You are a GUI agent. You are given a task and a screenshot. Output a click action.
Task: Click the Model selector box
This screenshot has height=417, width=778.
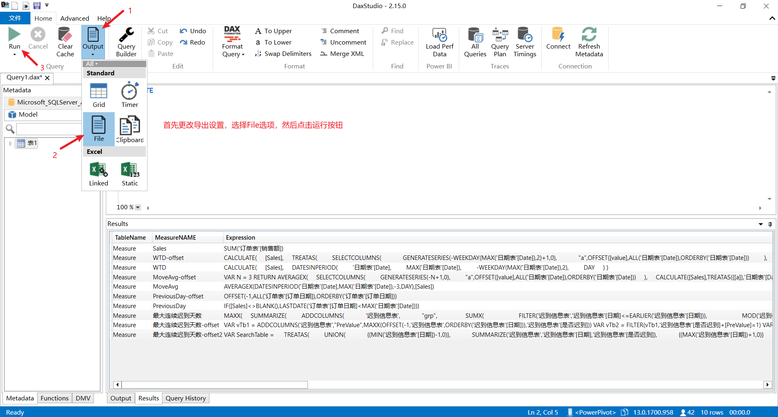[x=43, y=115]
